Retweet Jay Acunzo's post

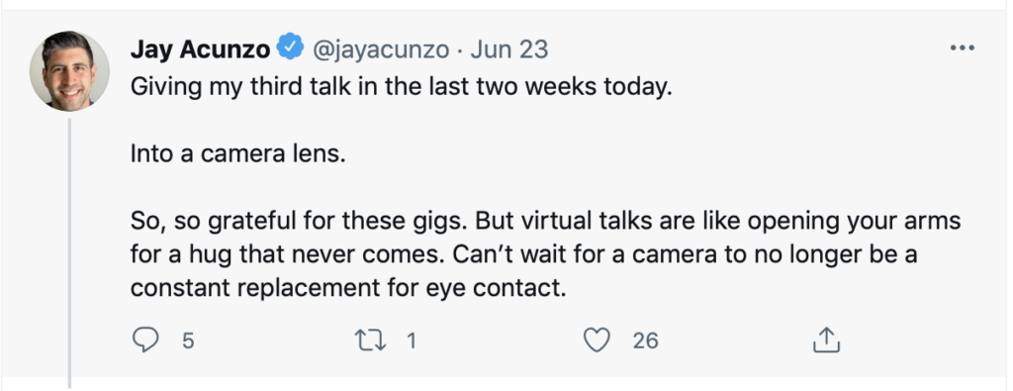(x=371, y=340)
